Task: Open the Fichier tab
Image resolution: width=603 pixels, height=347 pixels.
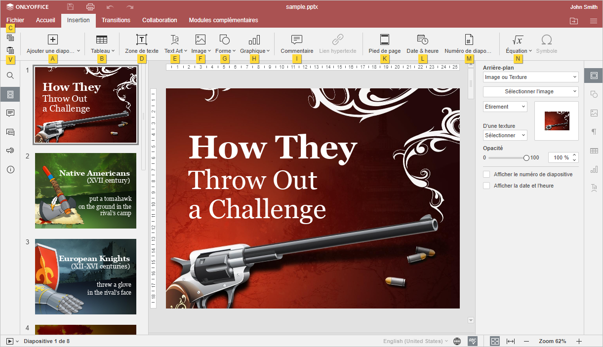Action: 15,20
